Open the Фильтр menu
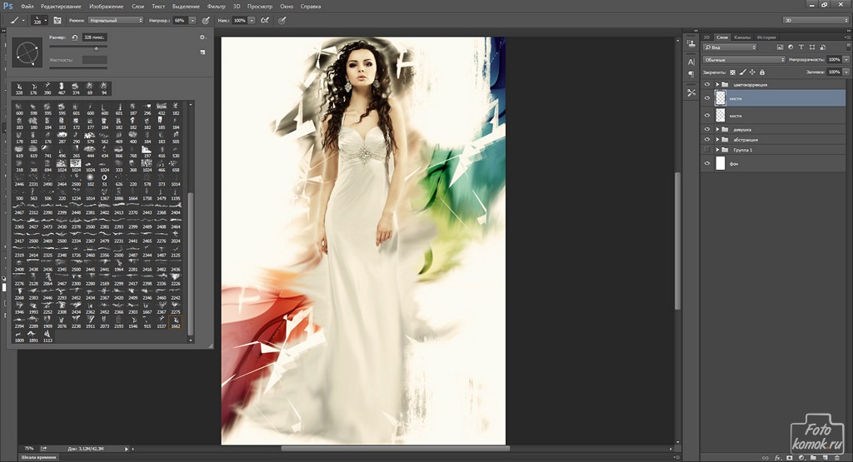The image size is (853, 462). pos(214,6)
